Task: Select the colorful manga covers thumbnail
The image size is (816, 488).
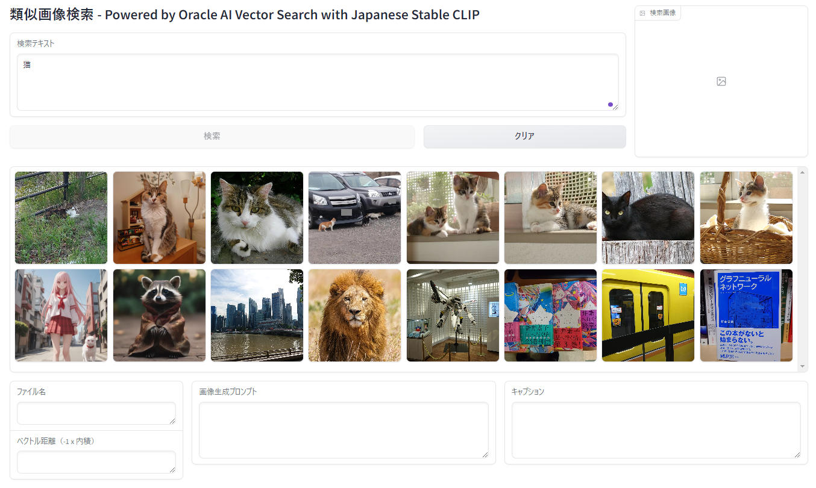Action: [x=550, y=315]
